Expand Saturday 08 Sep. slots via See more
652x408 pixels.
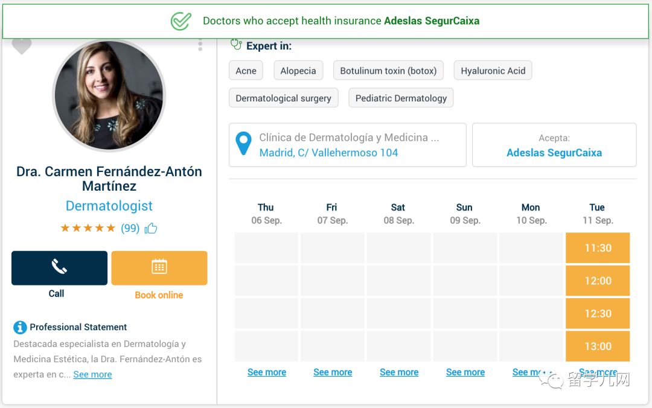point(399,372)
